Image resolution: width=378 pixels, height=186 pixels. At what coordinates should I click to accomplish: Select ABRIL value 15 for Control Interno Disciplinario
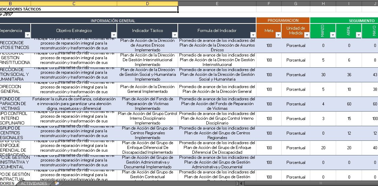(x=349, y=119)
